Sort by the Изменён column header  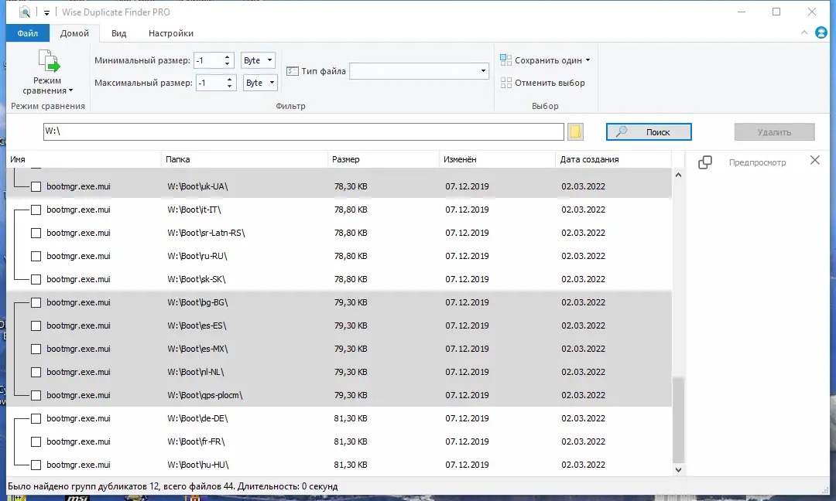(x=497, y=159)
